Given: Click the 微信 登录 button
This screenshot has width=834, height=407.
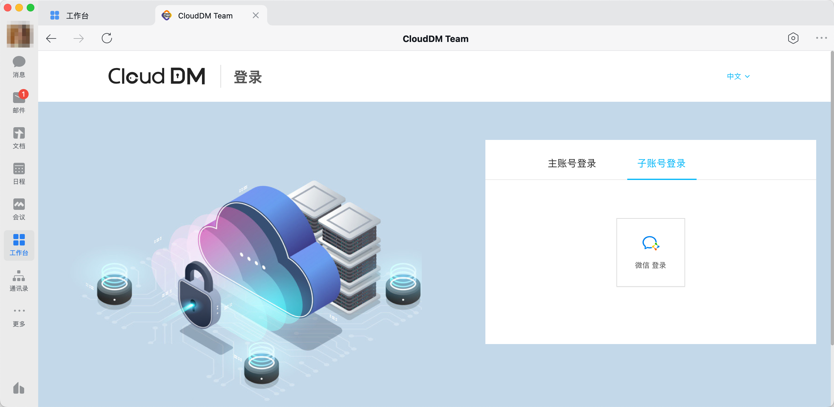Looking at the screenshot, I should click(650, 252).
